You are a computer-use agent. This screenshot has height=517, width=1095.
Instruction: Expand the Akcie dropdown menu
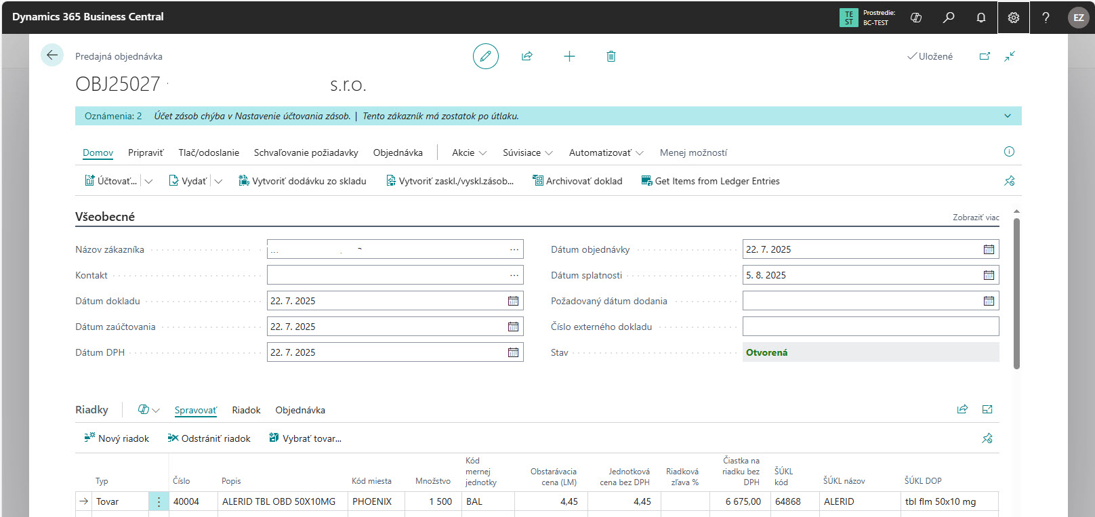tap(469, 152)
